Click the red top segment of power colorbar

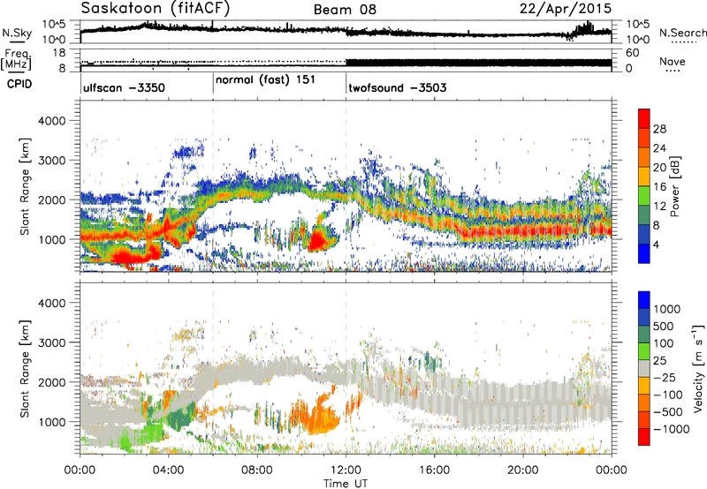click(644, 119)
